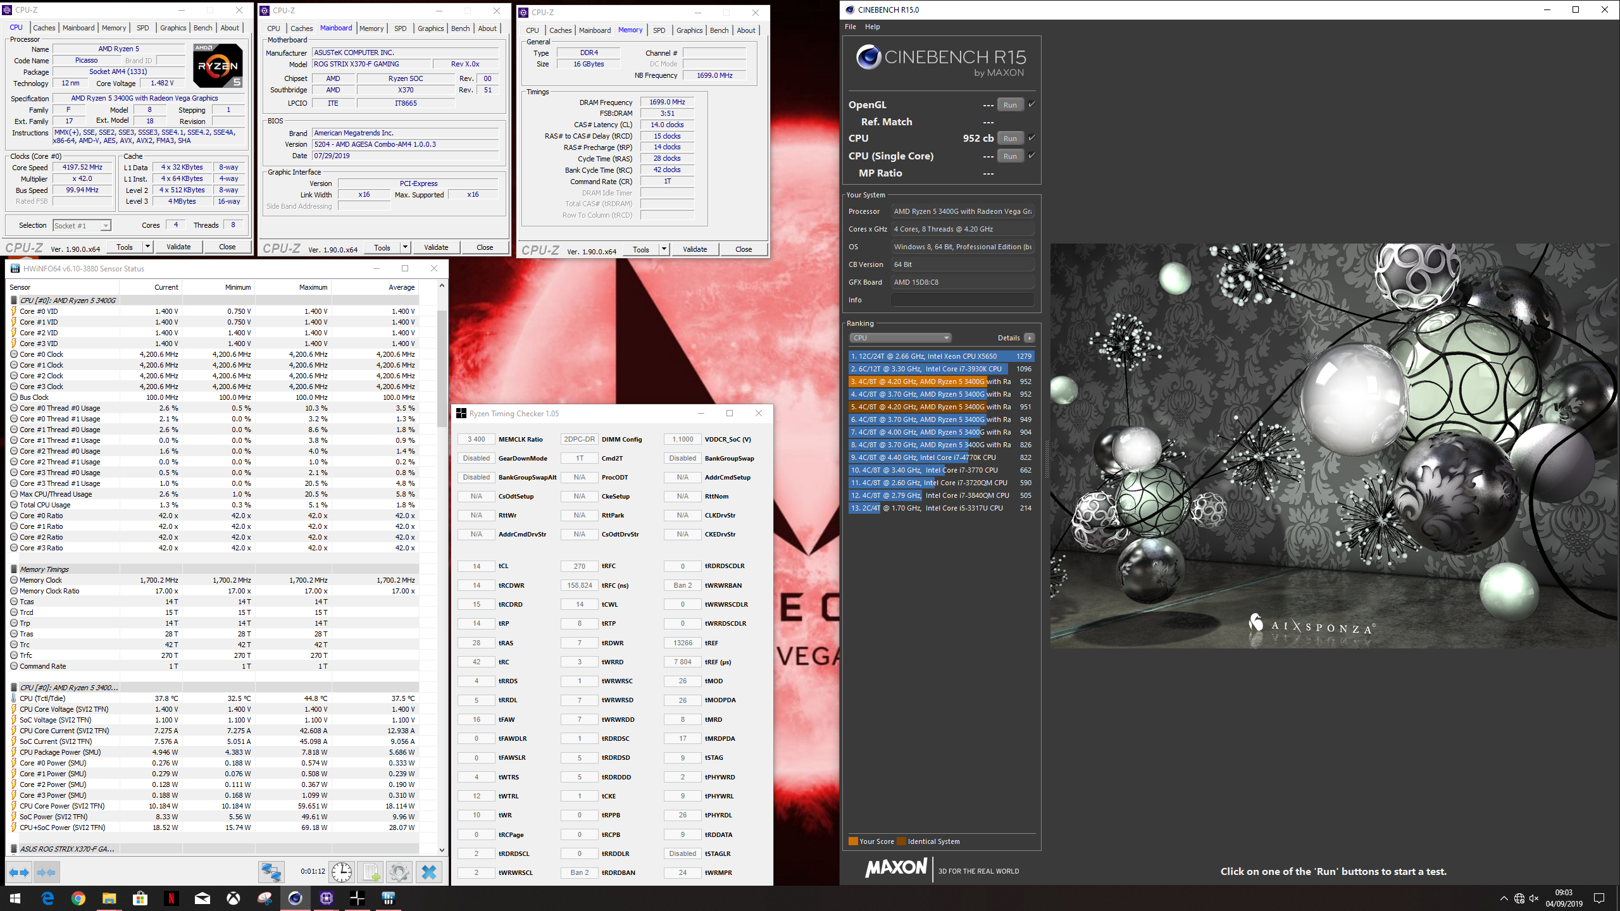Click network globe tray icon
Image resolution: width=1620 pixels, height=911 pixels.
[1519, 898]
